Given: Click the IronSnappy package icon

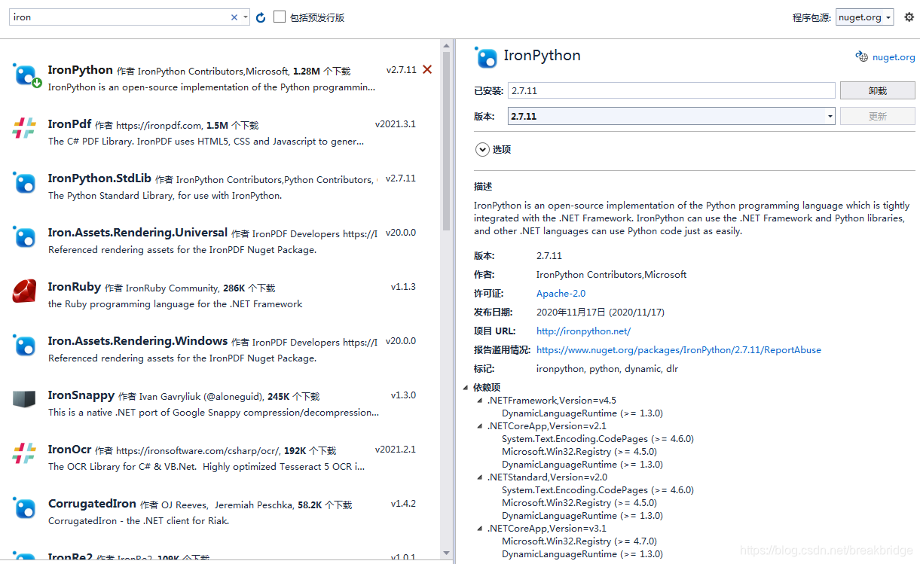Looking at the screenshot, I should coord(24,400).
